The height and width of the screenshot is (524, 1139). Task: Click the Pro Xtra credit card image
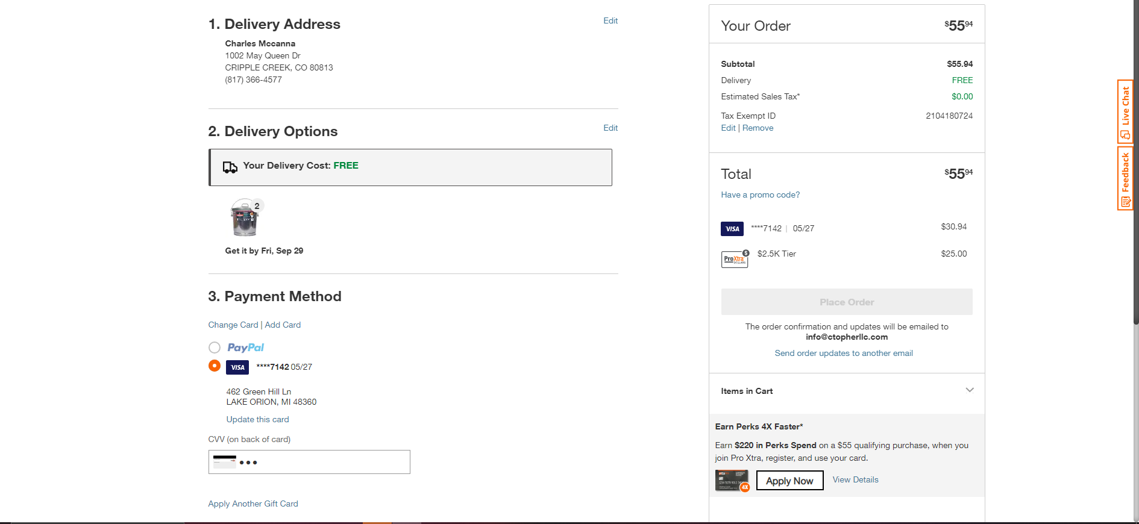coord(732,481)
